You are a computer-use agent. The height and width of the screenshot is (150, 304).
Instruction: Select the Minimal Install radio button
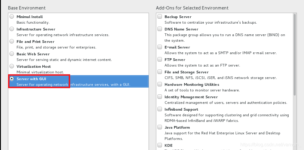12,17
